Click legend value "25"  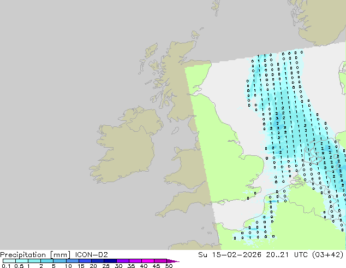(106, 266)
